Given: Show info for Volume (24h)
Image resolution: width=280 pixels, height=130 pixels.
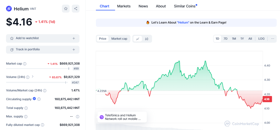Looking at the screenshot, I should tap(28, 77).
